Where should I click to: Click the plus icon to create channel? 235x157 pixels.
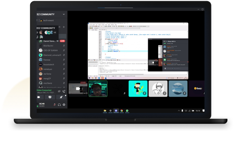[x=64, y=27]
